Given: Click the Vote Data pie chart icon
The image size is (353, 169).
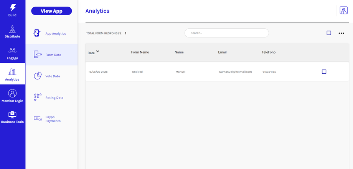Looking at the screenshot, I should pos(38,76).
